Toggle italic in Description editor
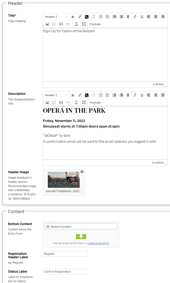 click(x=135, y=95)
